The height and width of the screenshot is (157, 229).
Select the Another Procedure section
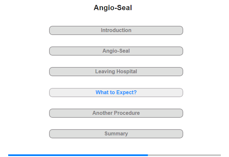pyautogui.click(x=116, y=113)
